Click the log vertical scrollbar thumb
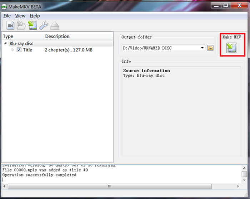250x199 pixels. coord(244,174)
